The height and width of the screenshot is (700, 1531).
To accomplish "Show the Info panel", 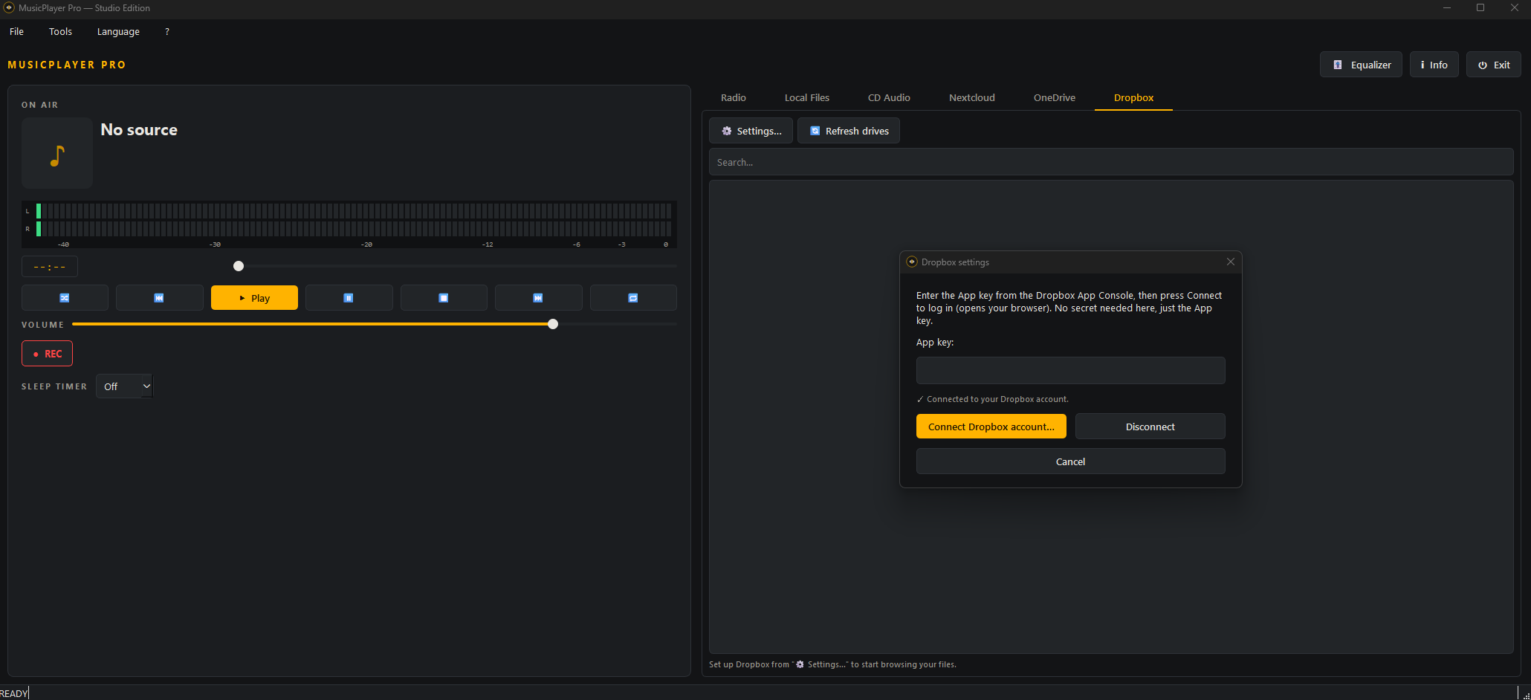I will coord(1434,65).
